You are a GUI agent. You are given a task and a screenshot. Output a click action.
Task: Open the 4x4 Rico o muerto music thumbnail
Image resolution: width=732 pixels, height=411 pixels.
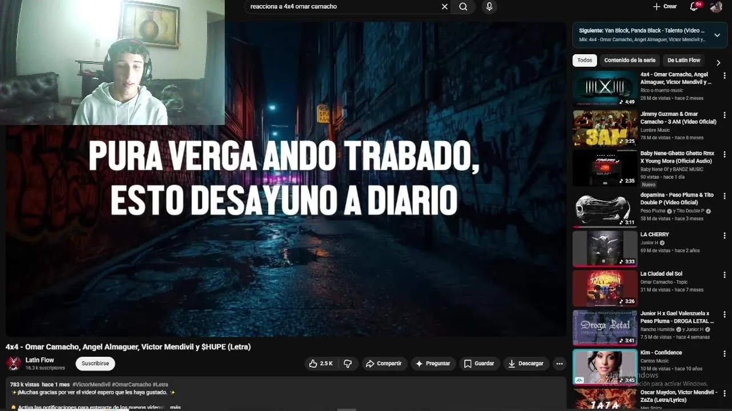[x=604, y=88]
